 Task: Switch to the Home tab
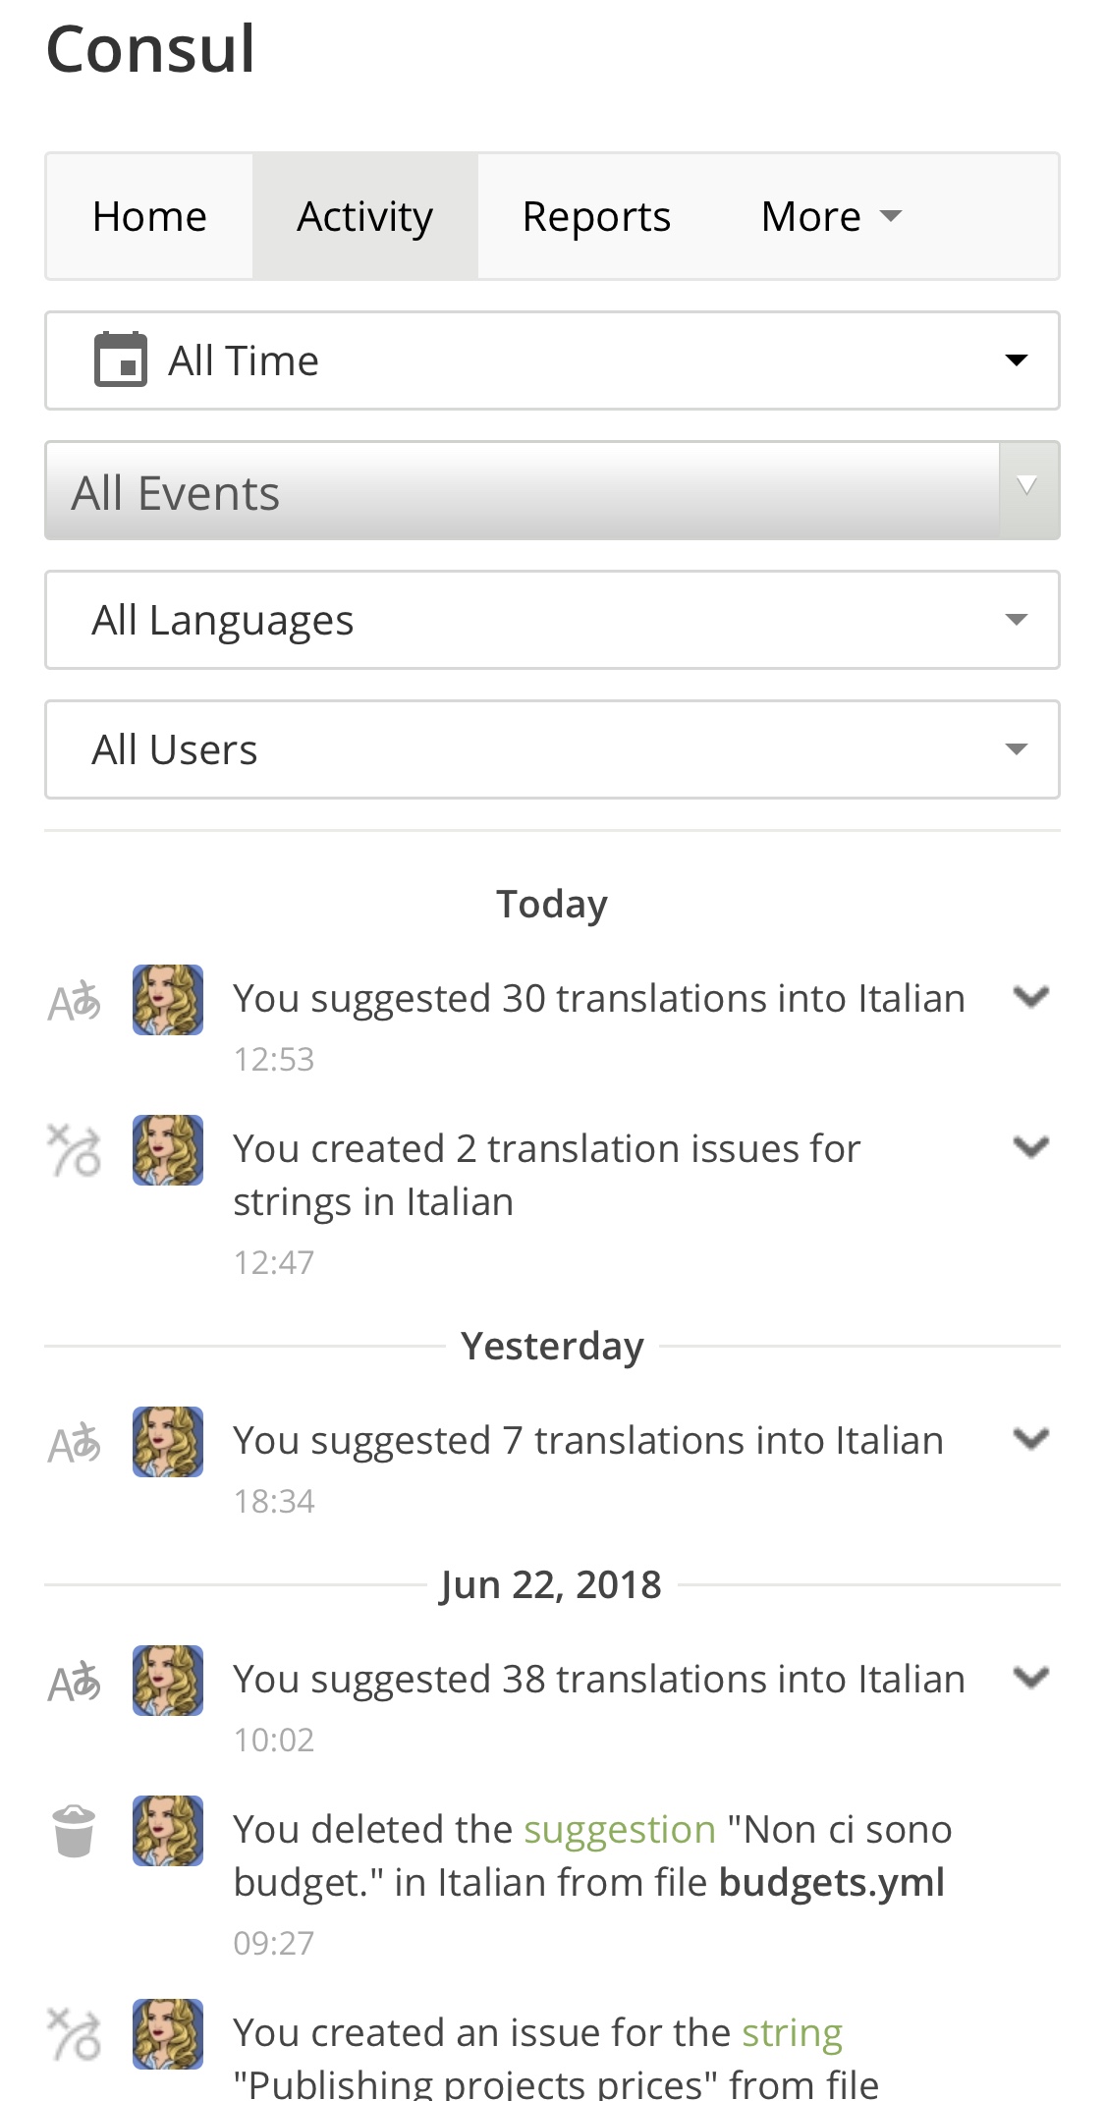tap(149, 216)
